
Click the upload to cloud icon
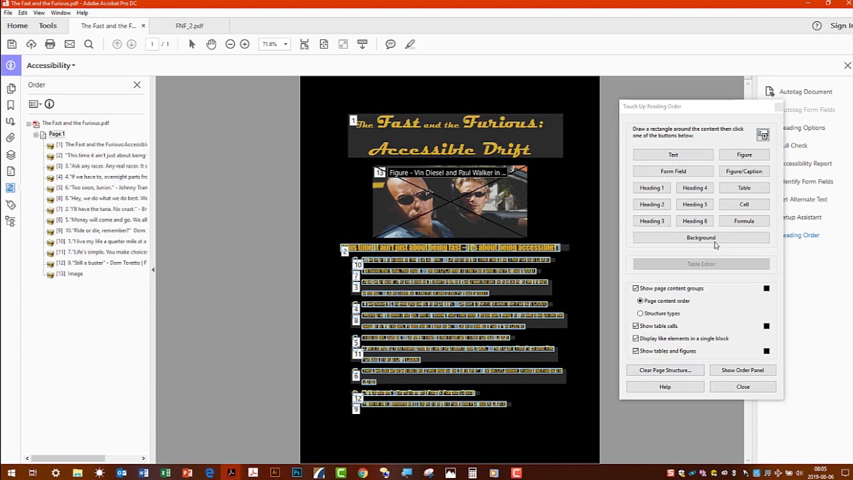tap(31, 44)
